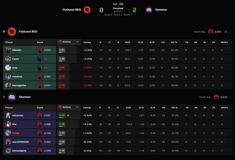Expand Rating dropdown chevron in FlyQuest table
The height and width of the screenshot is (160, 235).
(x=77, y=42)
